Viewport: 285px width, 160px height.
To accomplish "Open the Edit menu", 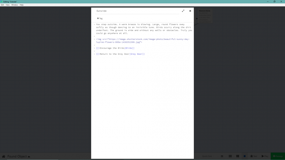I will [x=3, y=5].
